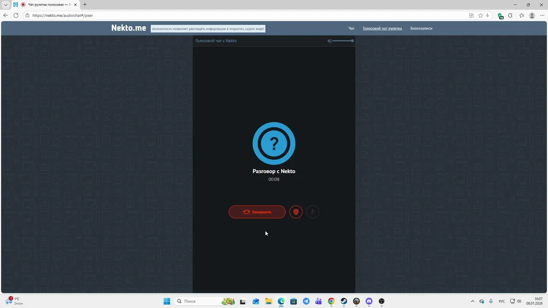Viewport: 548px width, 308px height.
Task: Click the Nekto.me logo
Action: [x=128, y=28]
